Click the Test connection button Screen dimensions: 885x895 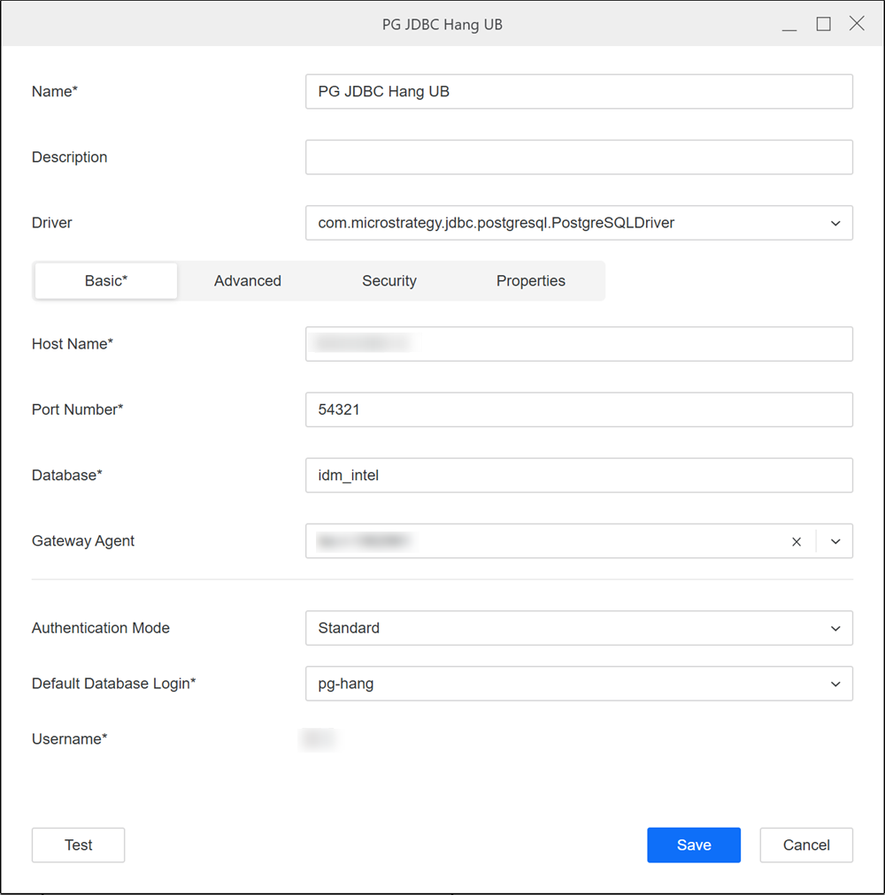(x=78, y=845)
